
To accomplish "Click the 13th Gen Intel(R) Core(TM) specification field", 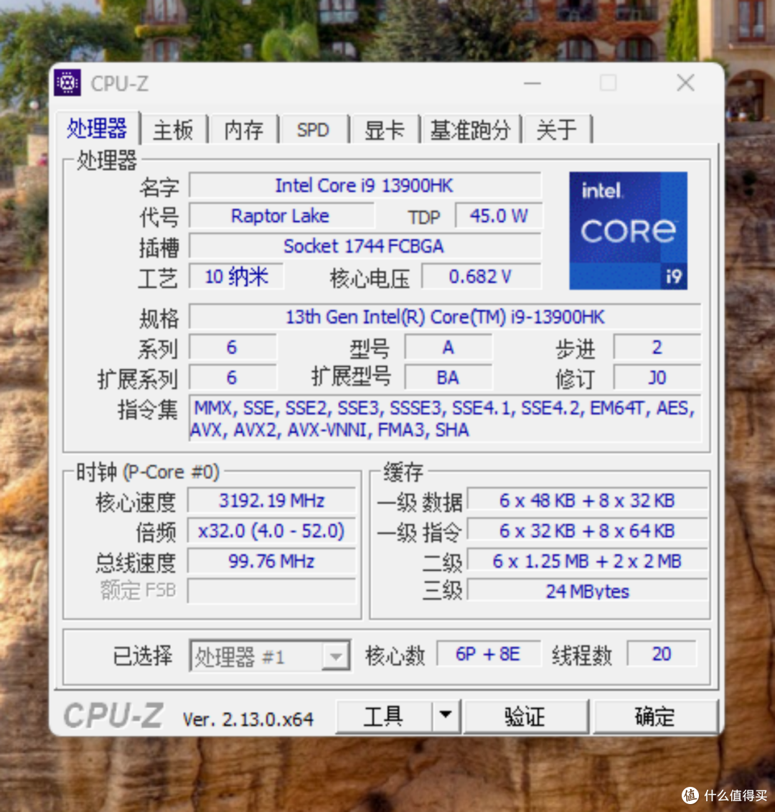I will click(445, 317).
